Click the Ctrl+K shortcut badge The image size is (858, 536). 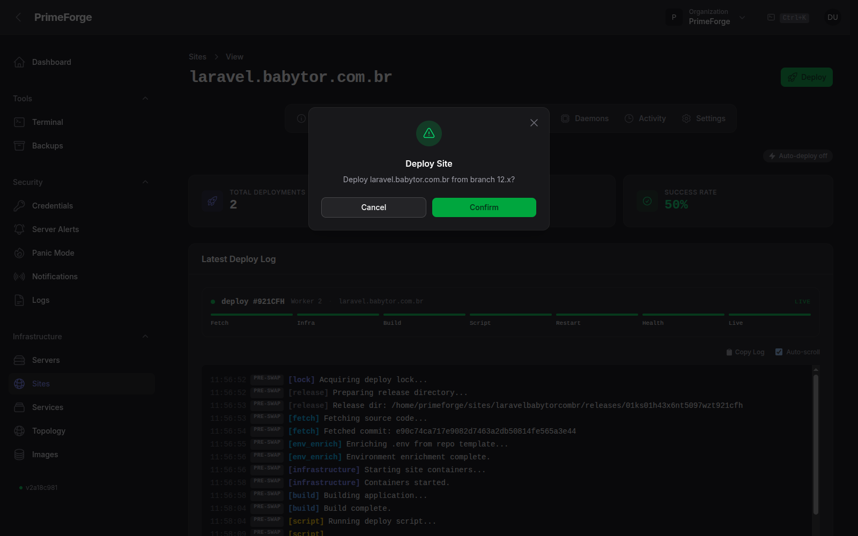(794, 18)
